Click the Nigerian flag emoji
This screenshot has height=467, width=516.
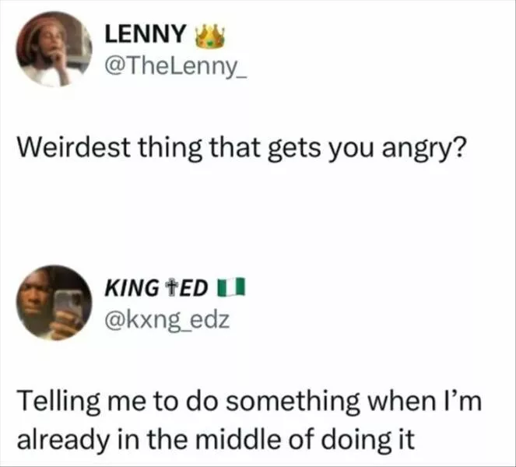(x=234, y=286)
